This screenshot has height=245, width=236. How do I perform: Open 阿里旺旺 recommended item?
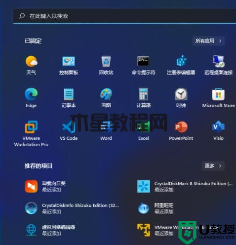156,208
